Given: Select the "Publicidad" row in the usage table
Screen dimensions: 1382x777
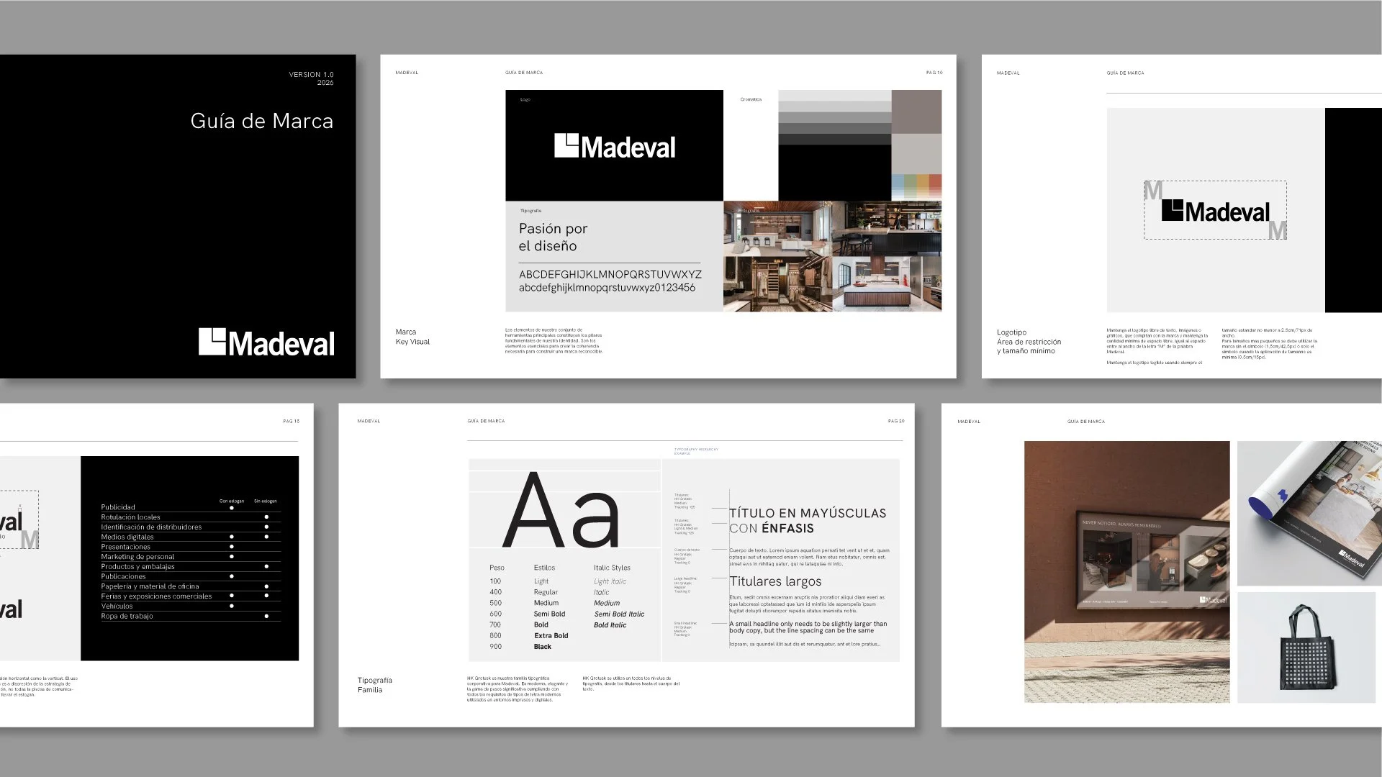Looking at the screenshot, I should click(x=190, y=507).
